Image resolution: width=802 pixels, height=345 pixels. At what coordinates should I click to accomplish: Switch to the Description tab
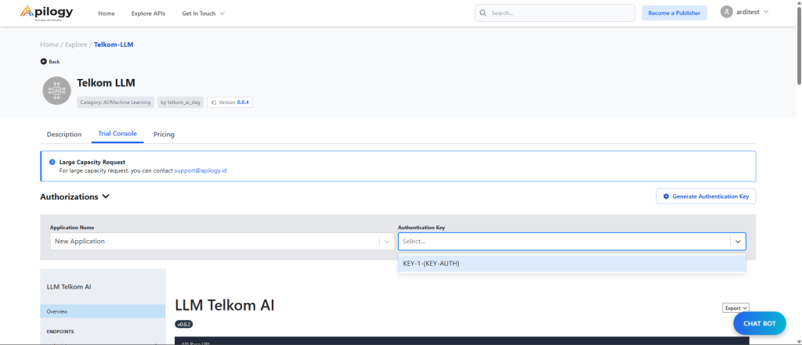(x=64, y=135)
